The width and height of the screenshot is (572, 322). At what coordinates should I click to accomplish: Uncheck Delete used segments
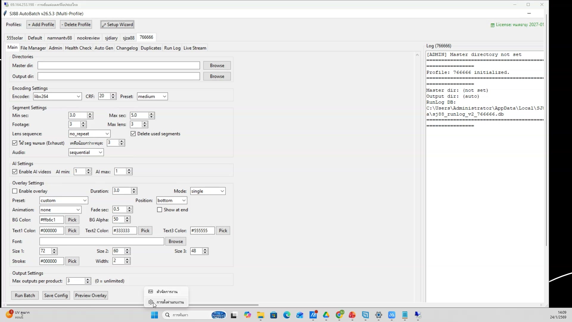coord(133,134)
